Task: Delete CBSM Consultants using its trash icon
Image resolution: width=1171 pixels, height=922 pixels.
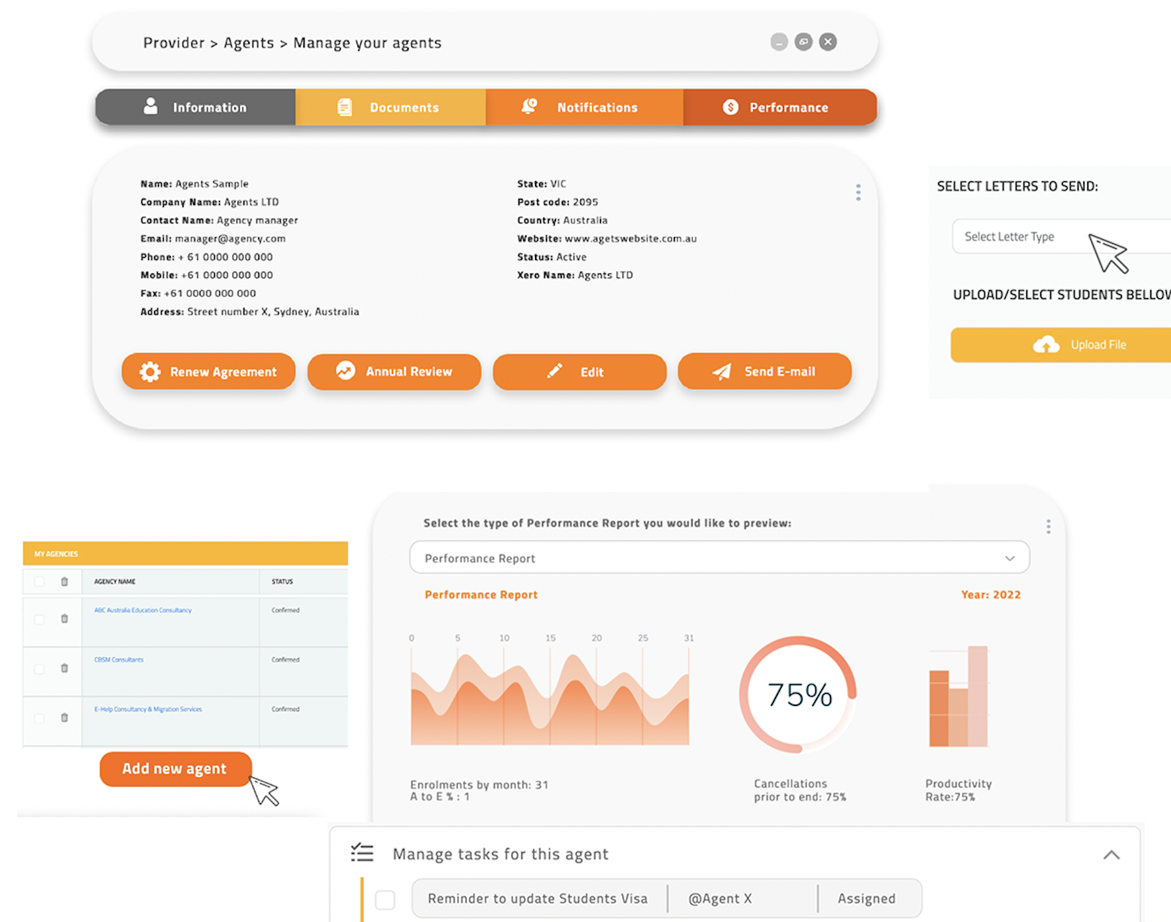Action: click(x=64, y=668)
